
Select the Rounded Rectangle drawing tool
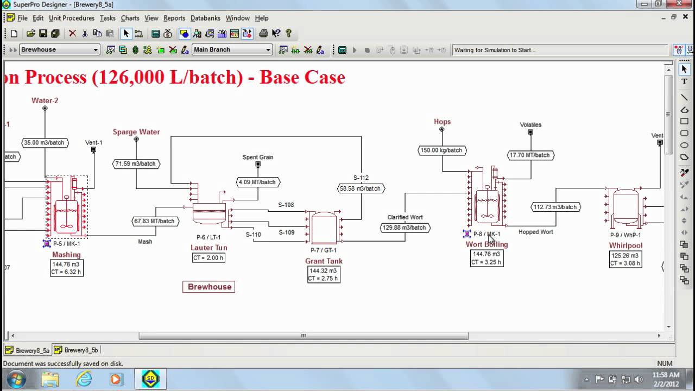click(x=684, y=133)
